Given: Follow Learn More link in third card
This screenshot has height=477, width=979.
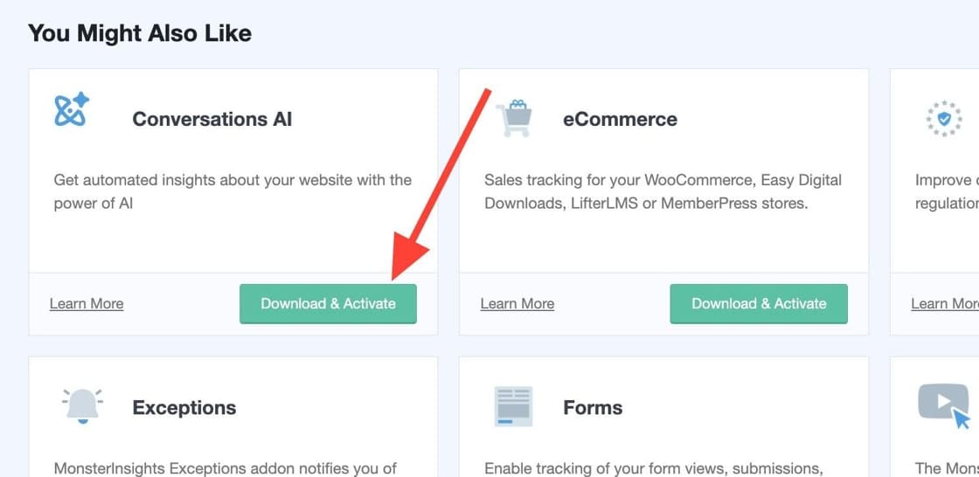Looking at the screenshot, I should (944, 303).
